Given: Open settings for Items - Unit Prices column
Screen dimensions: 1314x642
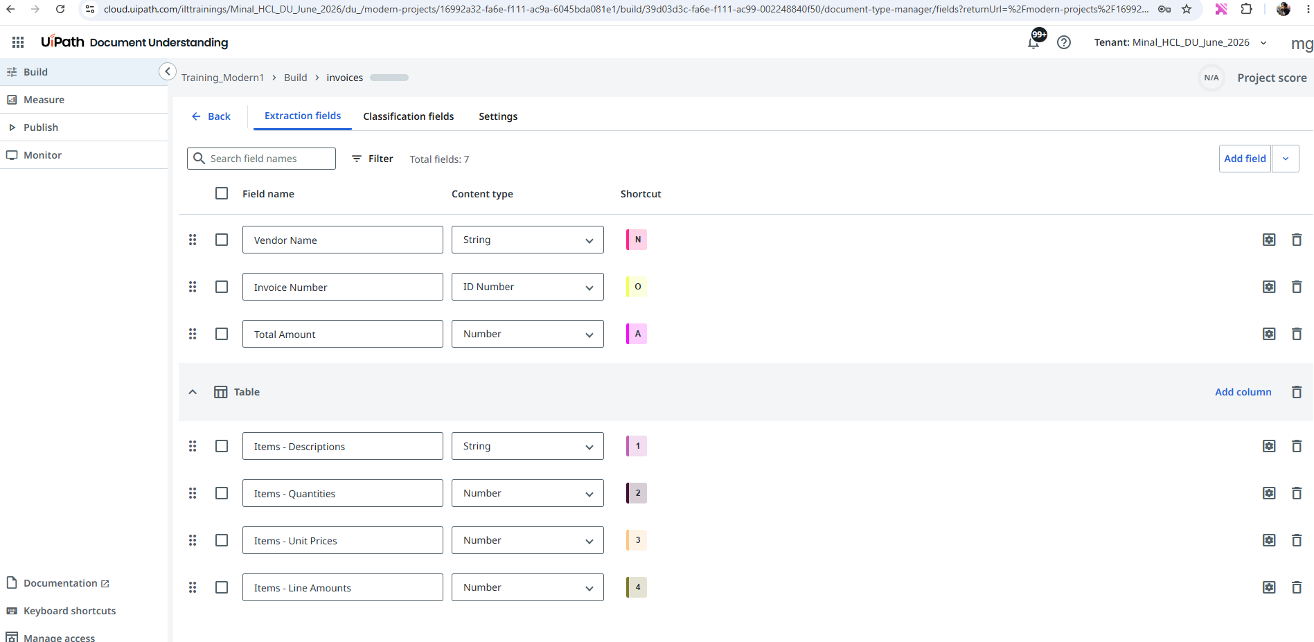Looking at the screenshot, I should 1269,540.
